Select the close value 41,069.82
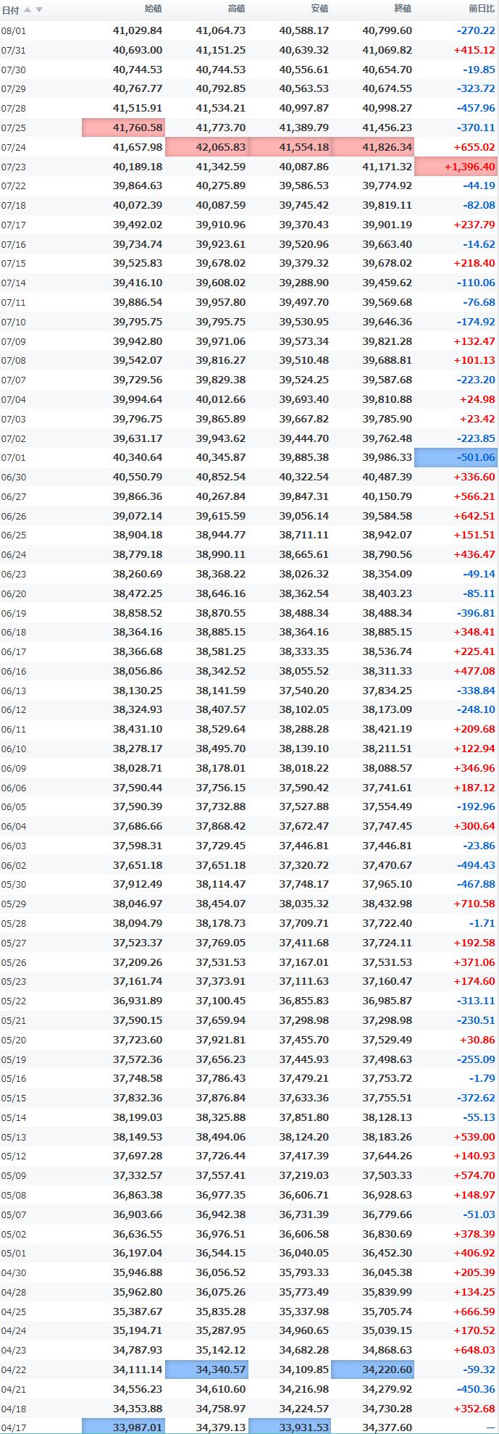This screenshot has height=1434, width=499. point(387,51)
